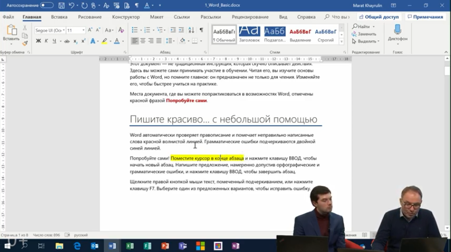This screenshot has height=252, width=451.
Task: Apply numbered list
Action: pos(147,30)
